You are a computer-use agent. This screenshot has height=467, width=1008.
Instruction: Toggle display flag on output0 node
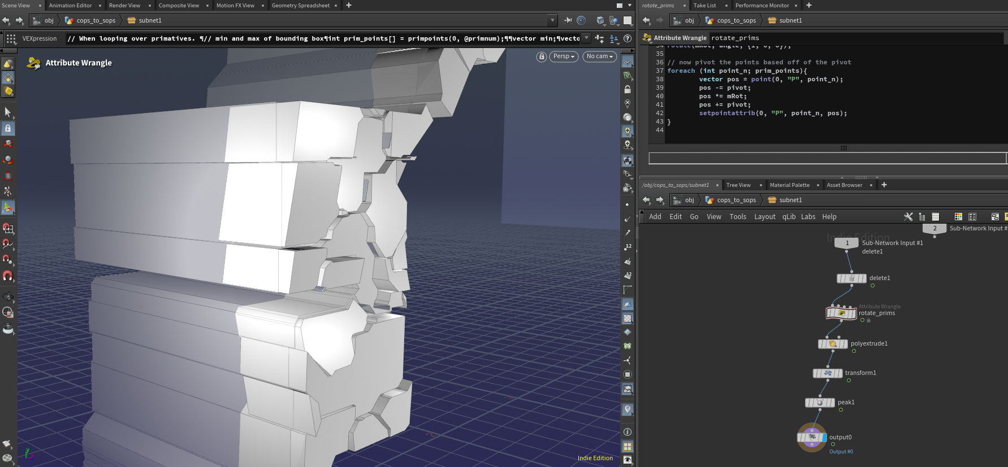(x=824, y=438)
